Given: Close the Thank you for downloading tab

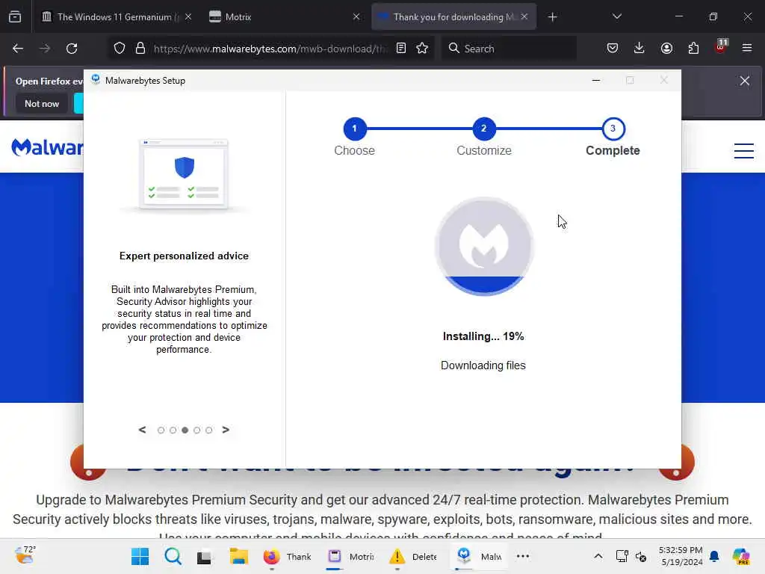Looking at the screenshot, I should [524, 17].
